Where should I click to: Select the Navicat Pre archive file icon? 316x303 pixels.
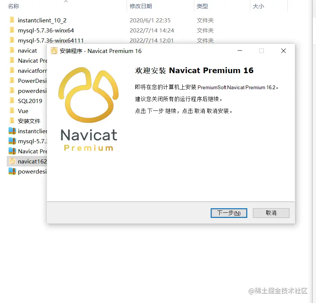pyautogui.click(x=12, y=151)
